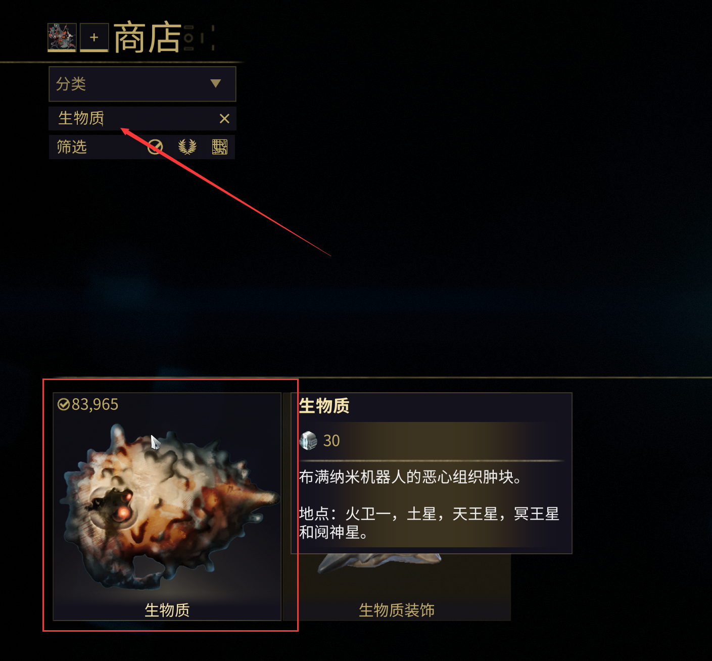Click the credits icon beside 30
Image resolution: width=712 pixels, height=661 pixels.
(308, 441)
